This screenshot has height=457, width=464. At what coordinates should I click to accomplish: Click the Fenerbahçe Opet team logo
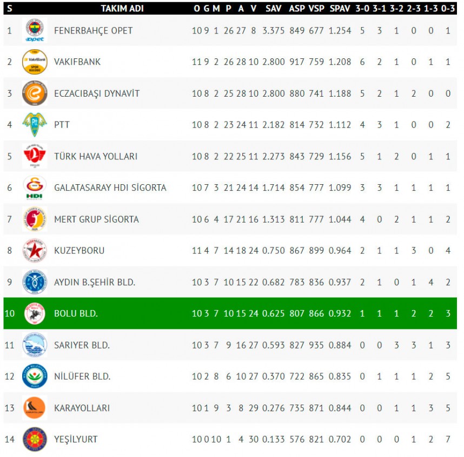35,30
